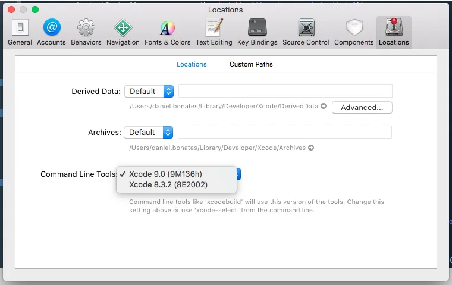The width and height of the screenshot is (452, 285).
Task: Click the DerivedData path text
Action: coord(224,106)
